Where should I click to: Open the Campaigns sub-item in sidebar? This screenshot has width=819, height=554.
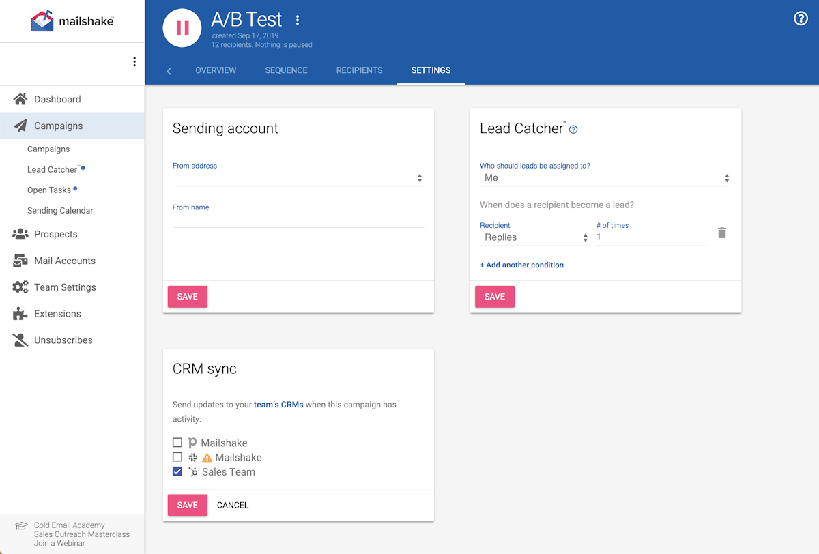48,149
